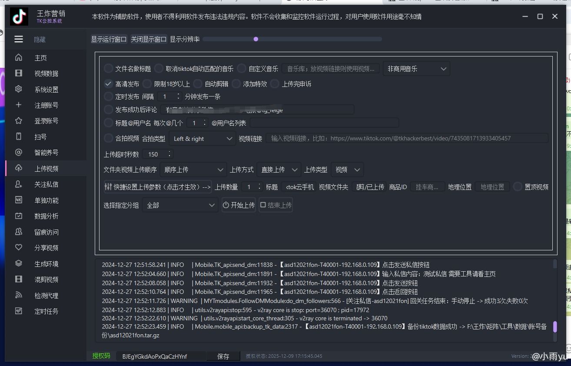This screenshot has width=571, height=366.
Task: Click the heart icon for 分享视频
Action: [x=19, y=247]
